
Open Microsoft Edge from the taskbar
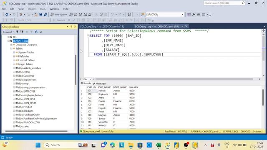112,145
